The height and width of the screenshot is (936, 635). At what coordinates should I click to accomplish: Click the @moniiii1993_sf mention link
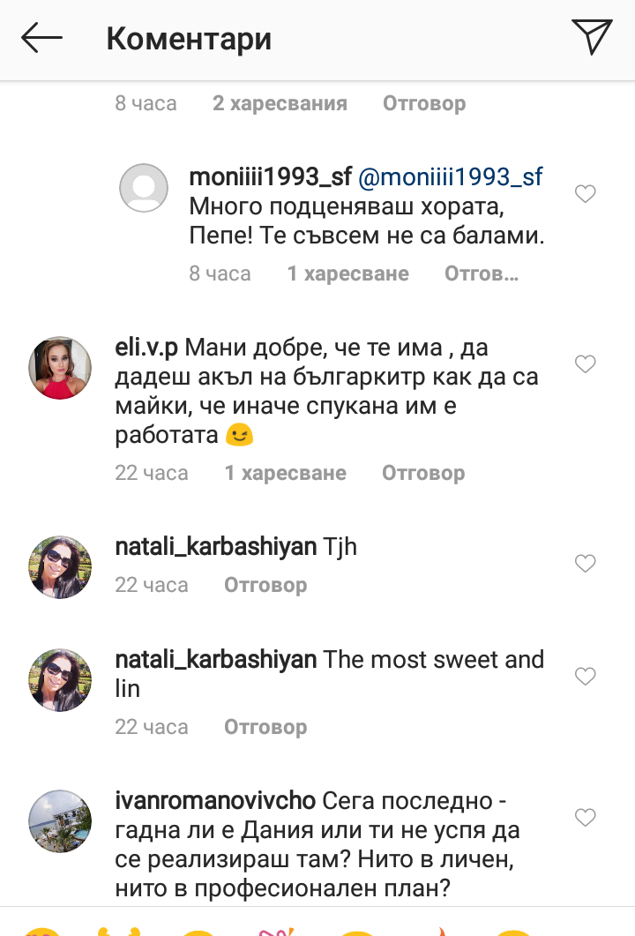coord(449,176)
